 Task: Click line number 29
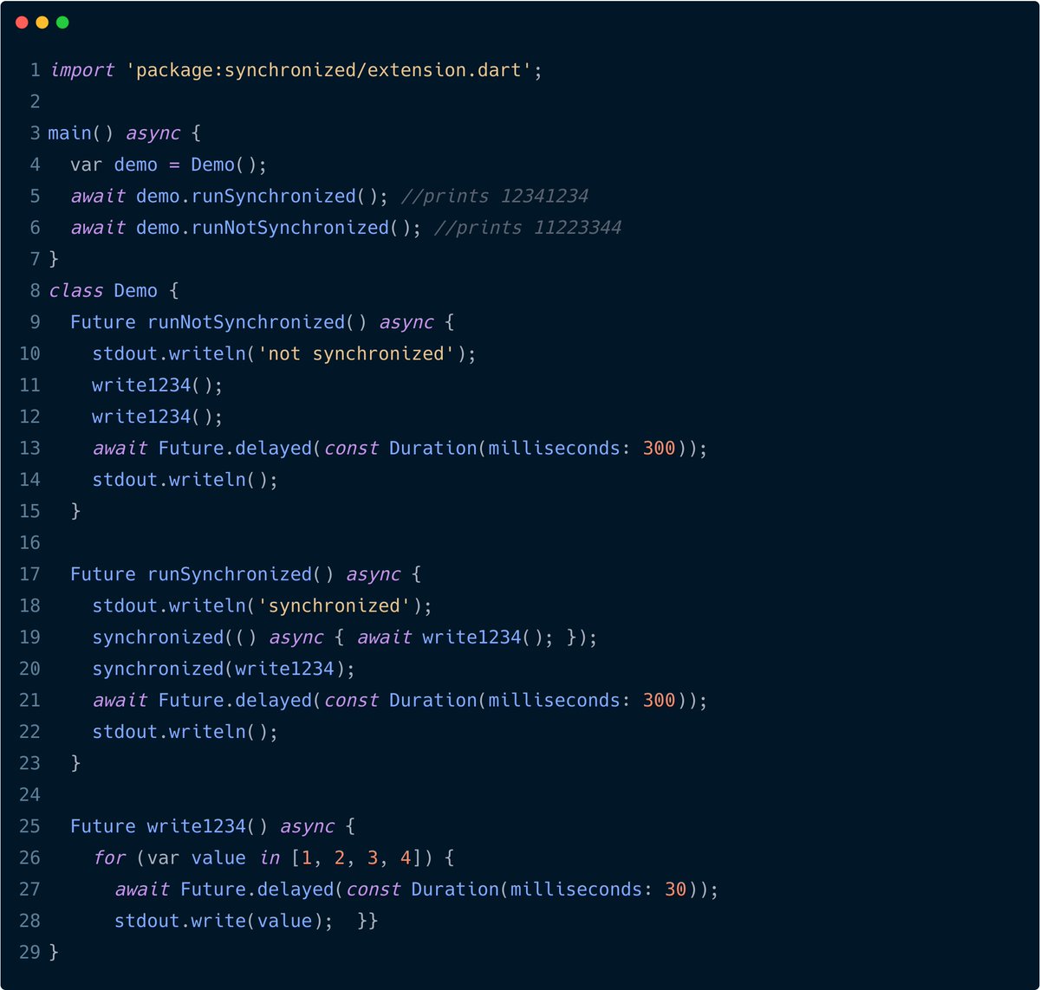click(29, 952)
